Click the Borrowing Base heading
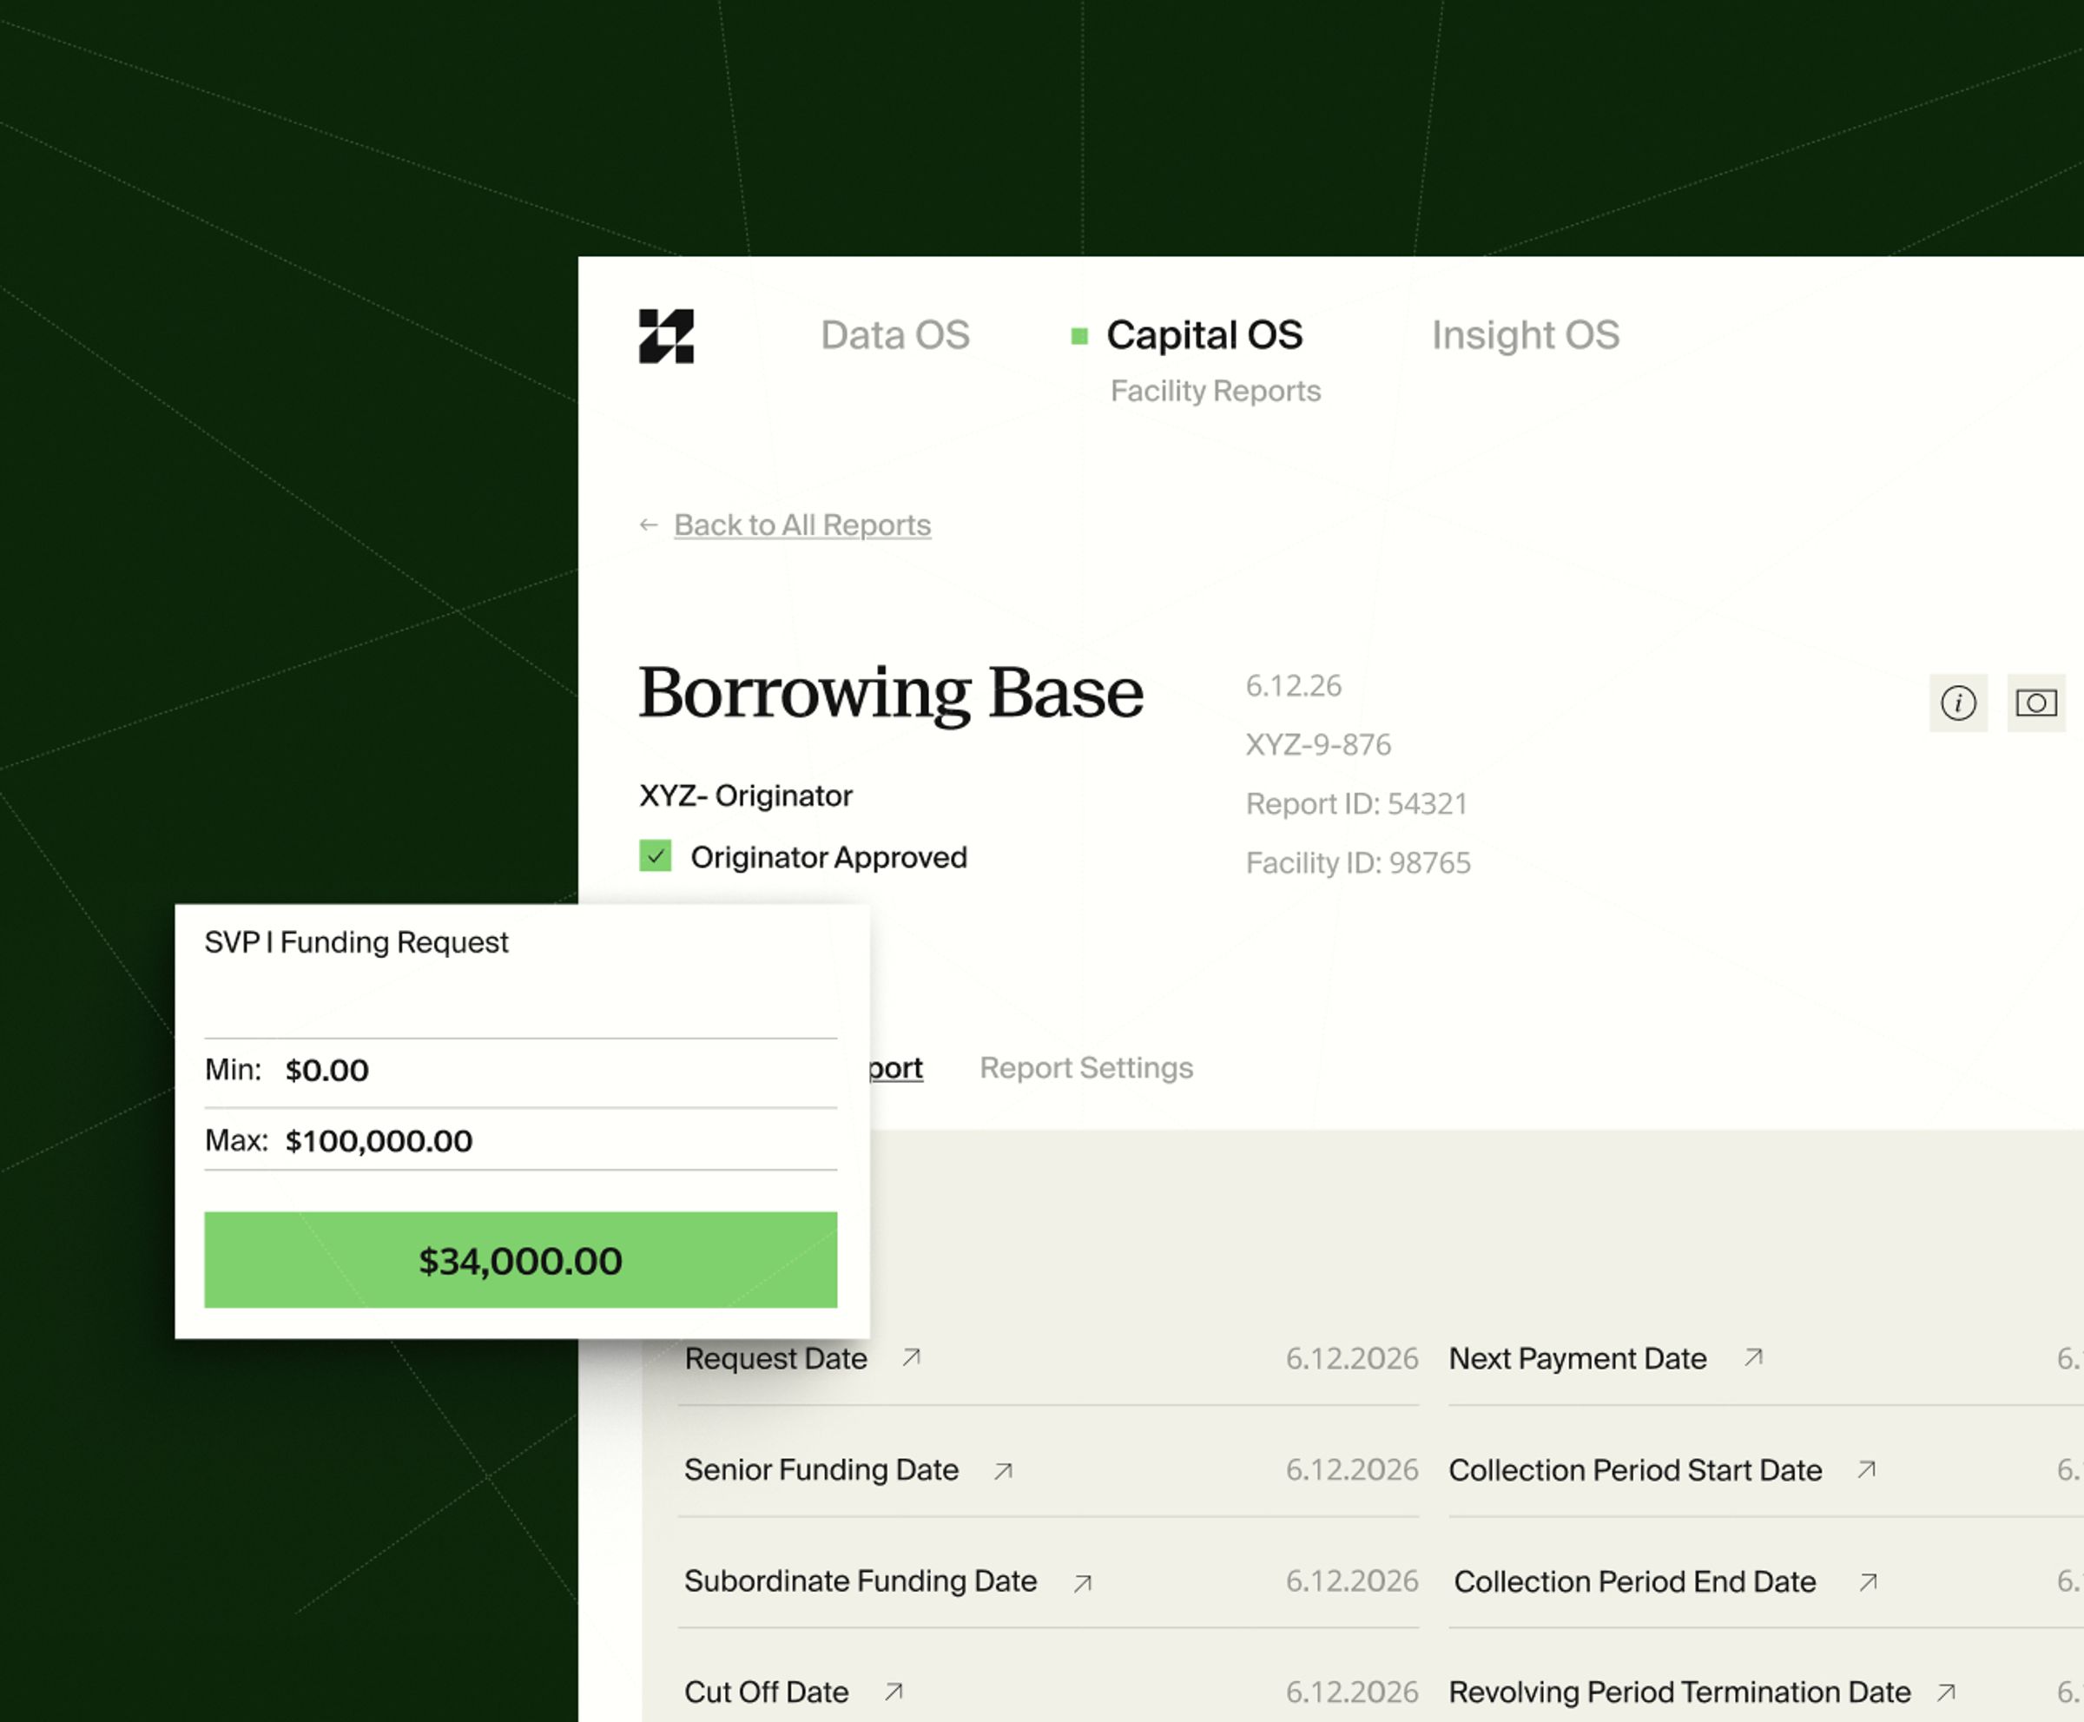 tap(891, 693)
